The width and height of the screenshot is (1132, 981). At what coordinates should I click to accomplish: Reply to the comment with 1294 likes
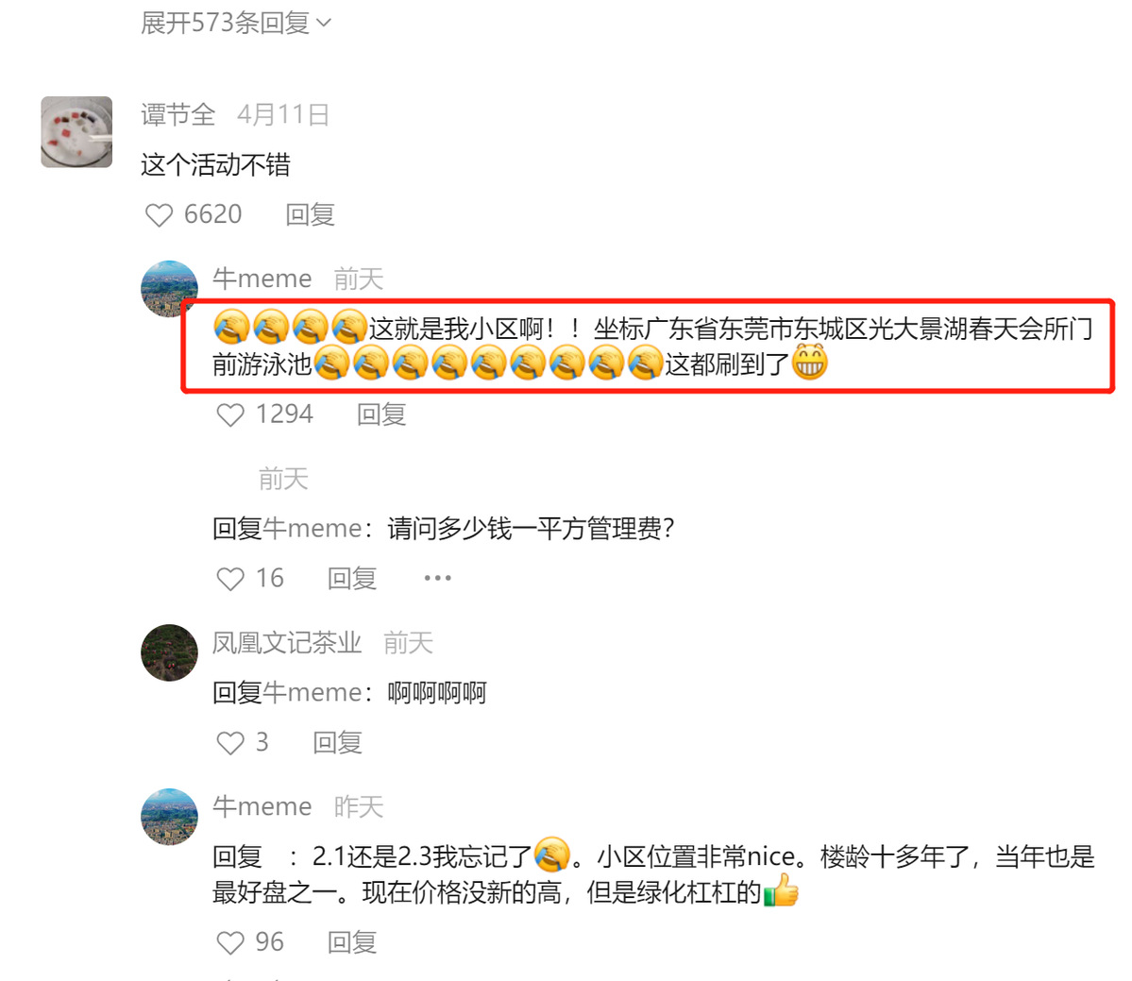[x=382, y=415]
